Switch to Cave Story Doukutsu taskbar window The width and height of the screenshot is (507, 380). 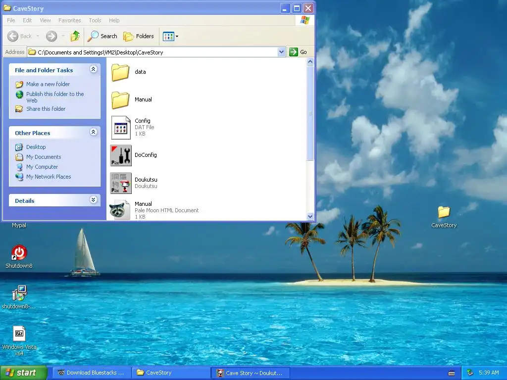[x=250, y=373]
